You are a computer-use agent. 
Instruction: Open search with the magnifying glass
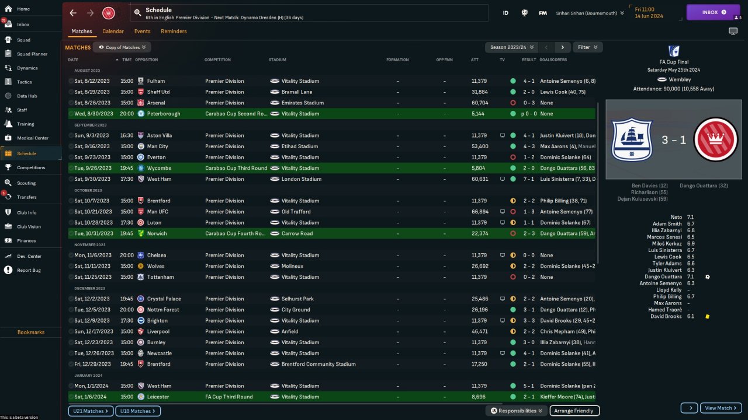point(137,12)
